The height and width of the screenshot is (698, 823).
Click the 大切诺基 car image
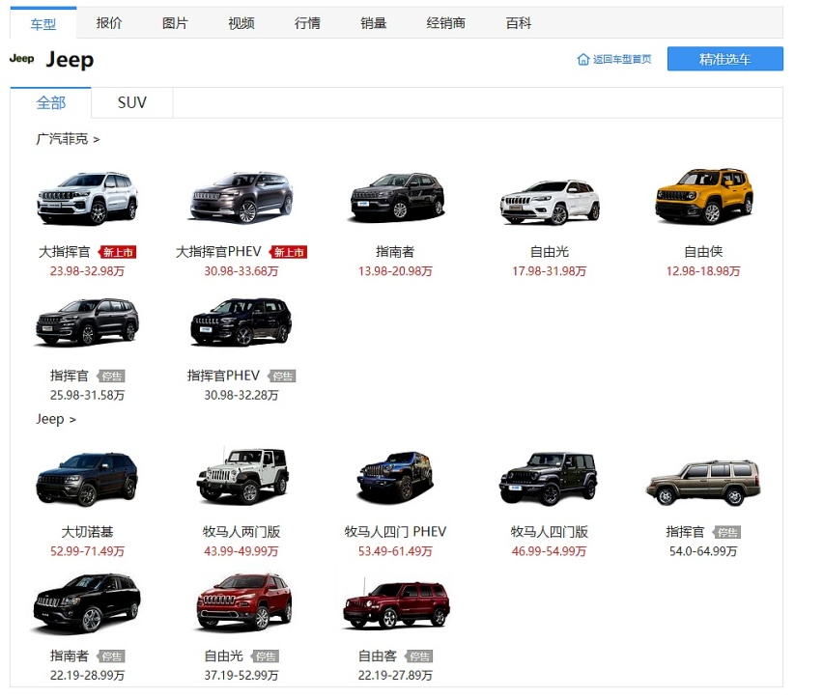[87, 479]
